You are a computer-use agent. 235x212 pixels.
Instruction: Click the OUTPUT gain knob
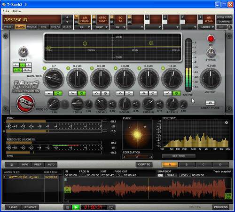pyautogui.click(x=211, y=79)
